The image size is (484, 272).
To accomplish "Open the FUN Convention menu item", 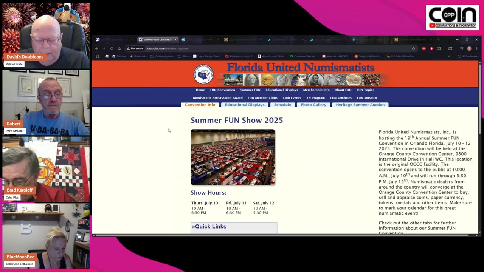I will 223,90.
